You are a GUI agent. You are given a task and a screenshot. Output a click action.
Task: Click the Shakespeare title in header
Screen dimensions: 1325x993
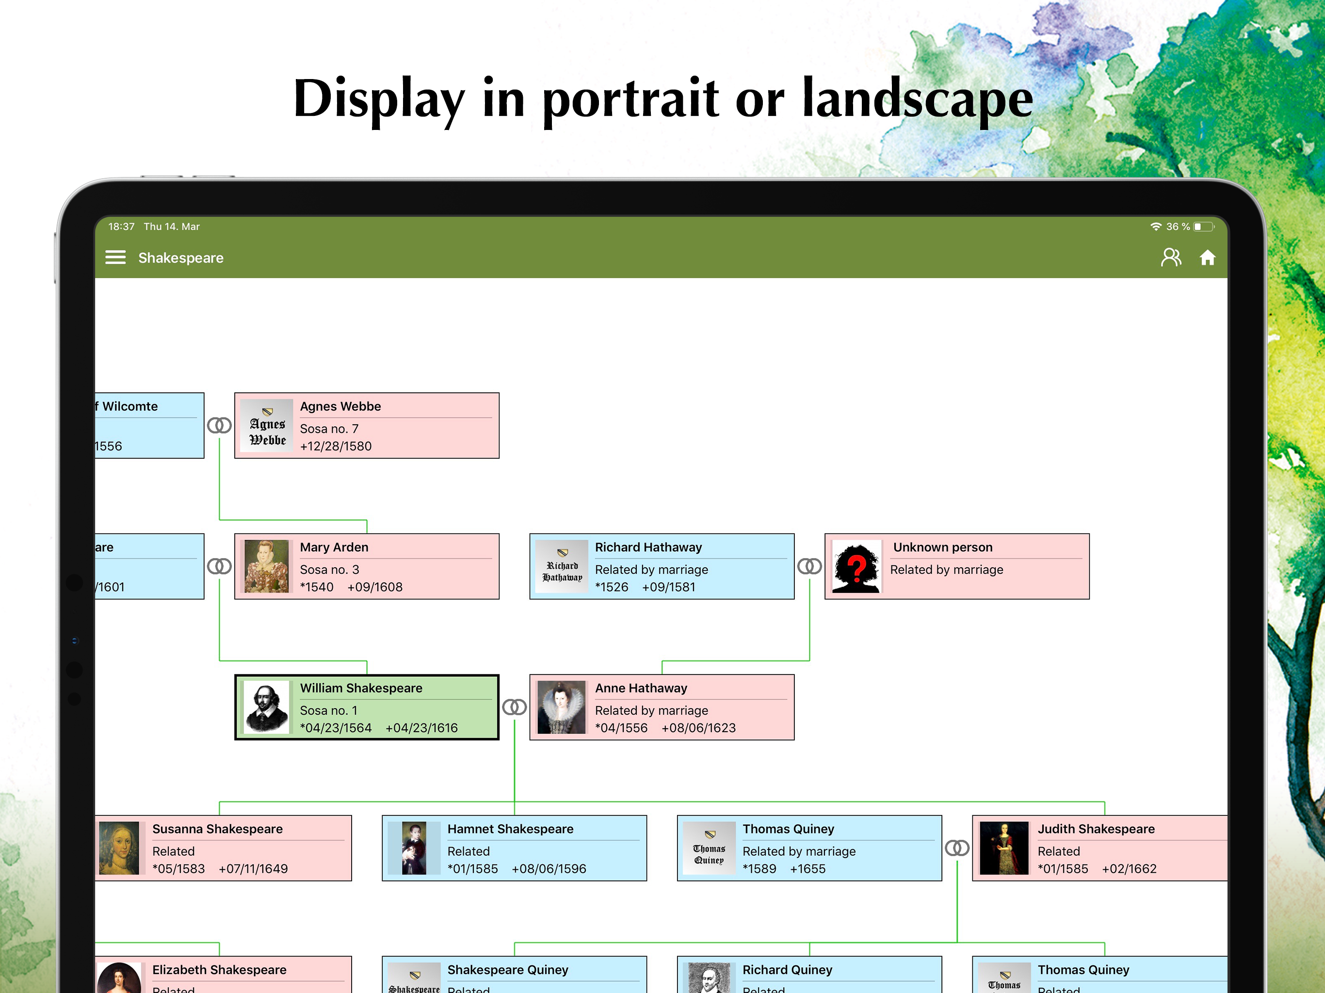tap(181, 257)
